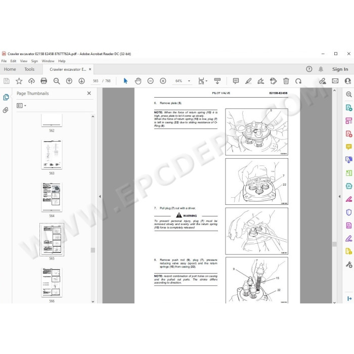Select page 566 thumbnail
This screenshot has width=354, height=354.
pyautogui.click(x=52, y=282)
